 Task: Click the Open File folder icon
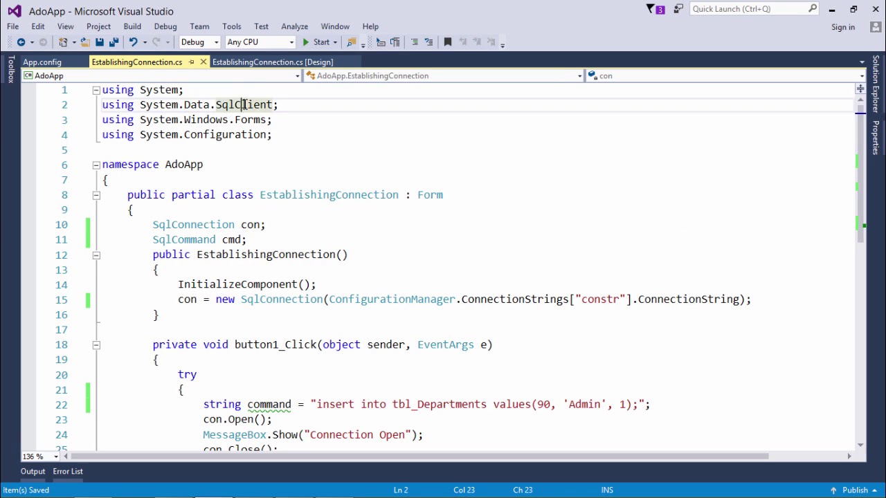[x=84, y=42]
